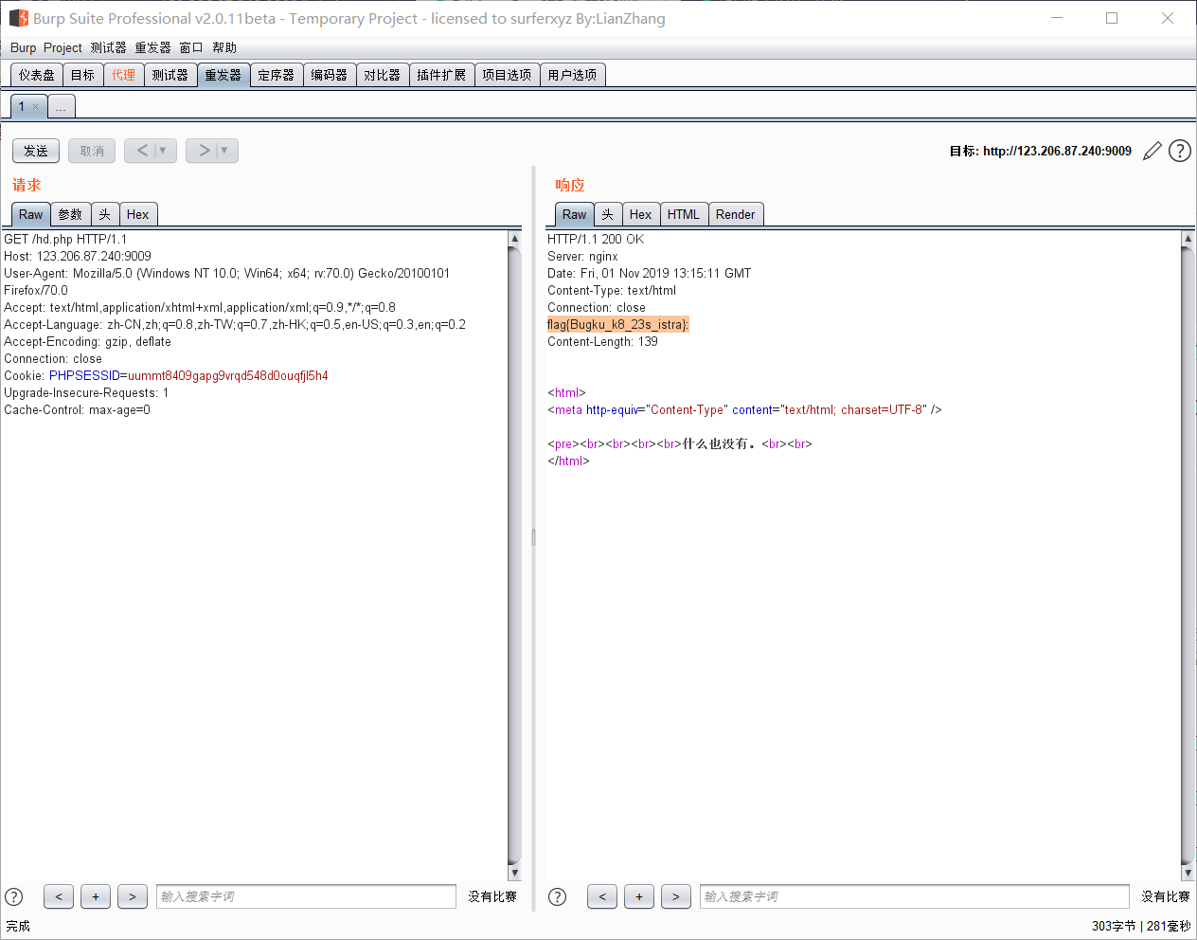Select the request 头 tab
This screenshot has height=940, width=1197.
click(105, 215)
